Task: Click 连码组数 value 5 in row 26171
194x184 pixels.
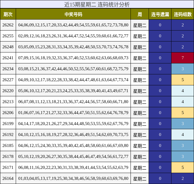Action: pyautogui.click(x=183, y=167)
